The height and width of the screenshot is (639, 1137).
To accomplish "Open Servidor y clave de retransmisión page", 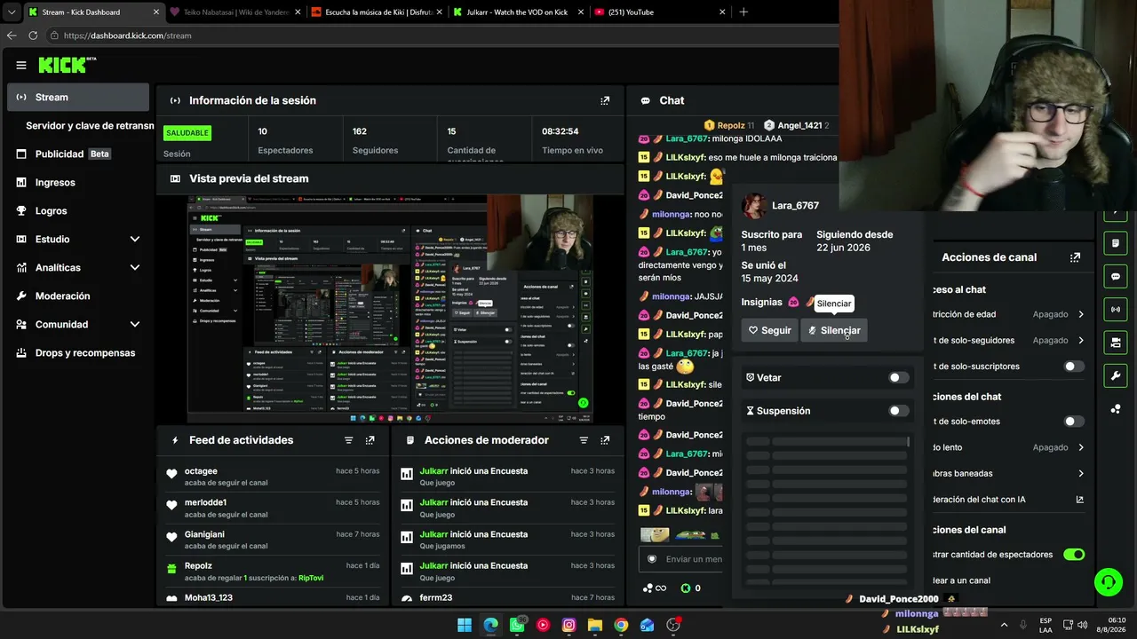I will [x=90, y=126].
